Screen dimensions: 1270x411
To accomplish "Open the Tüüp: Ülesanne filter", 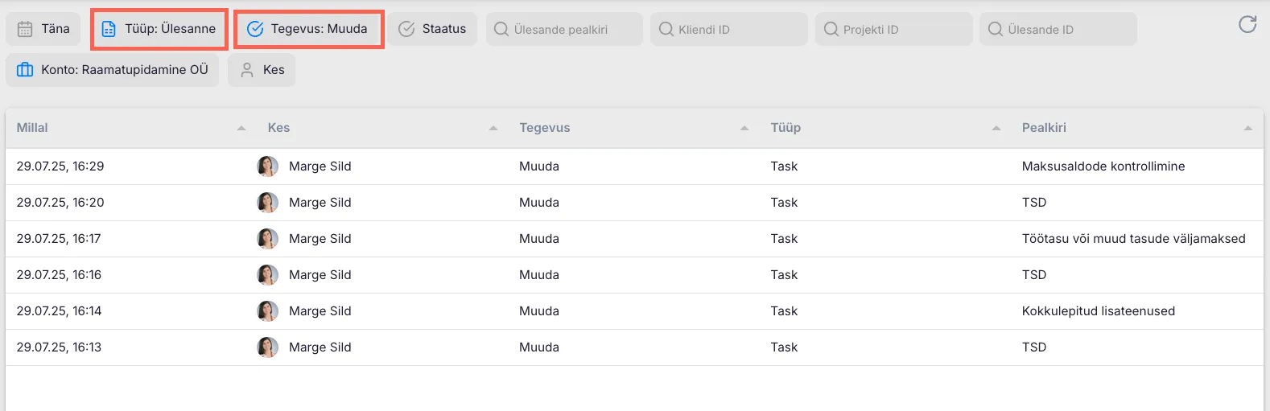I will point(159,29).
